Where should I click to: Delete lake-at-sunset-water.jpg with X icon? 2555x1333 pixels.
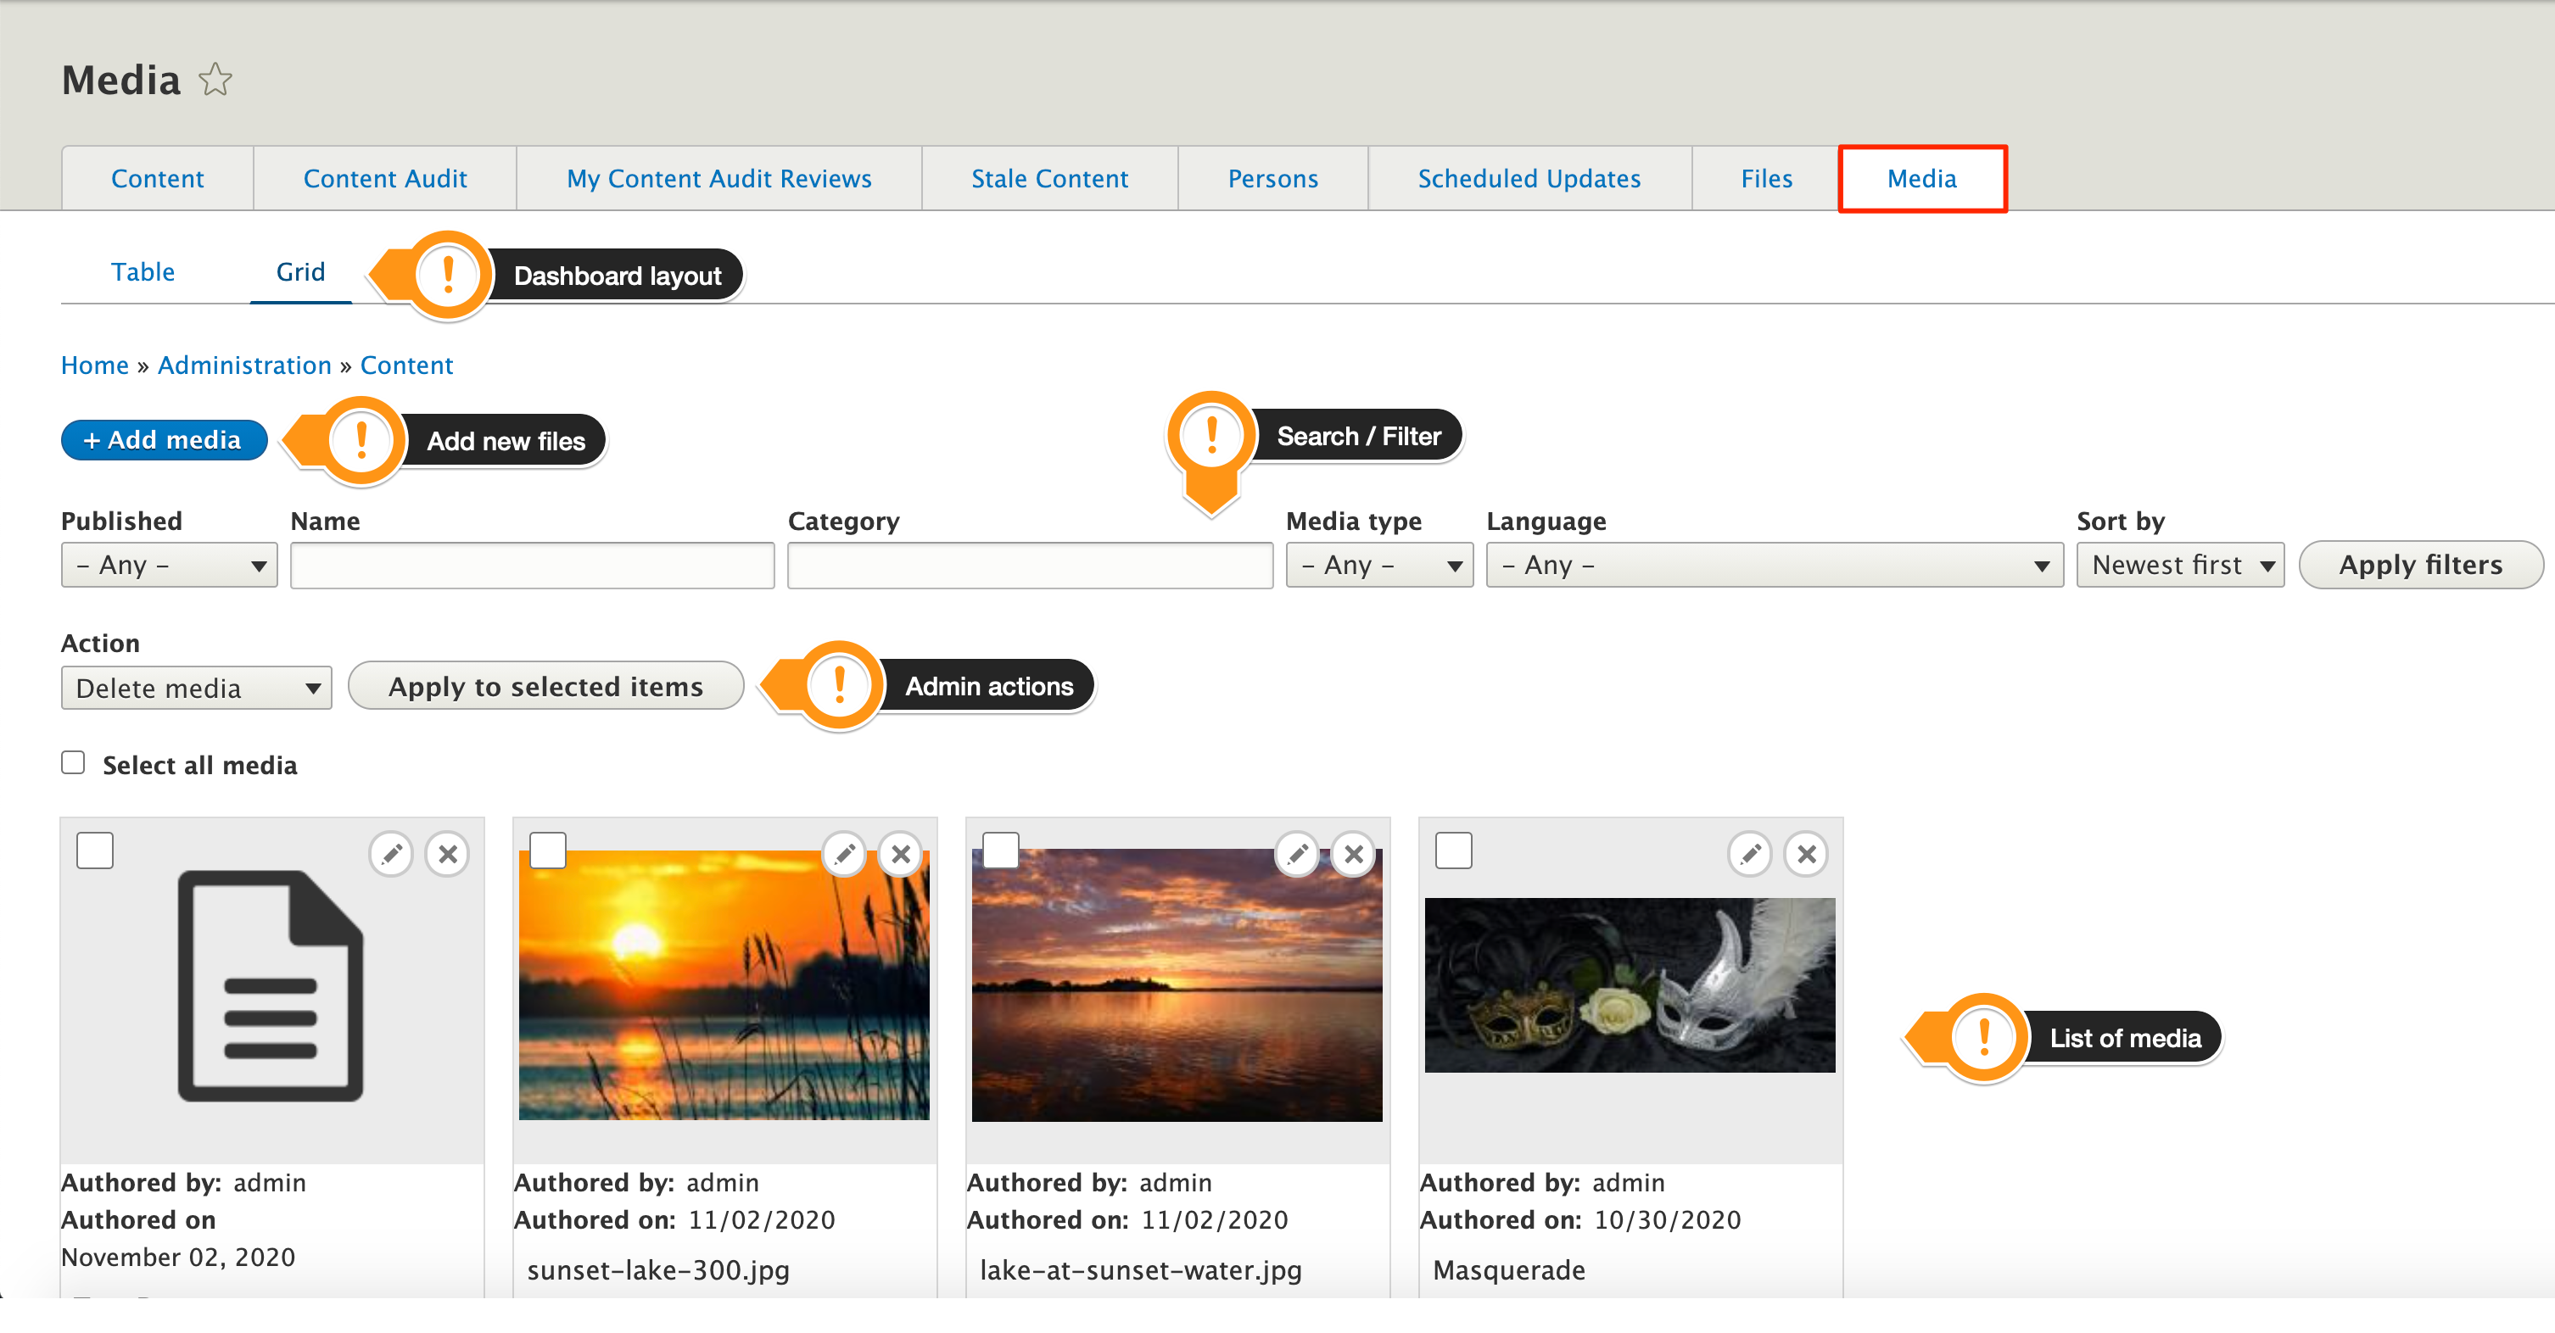[x=1353, y=853]
